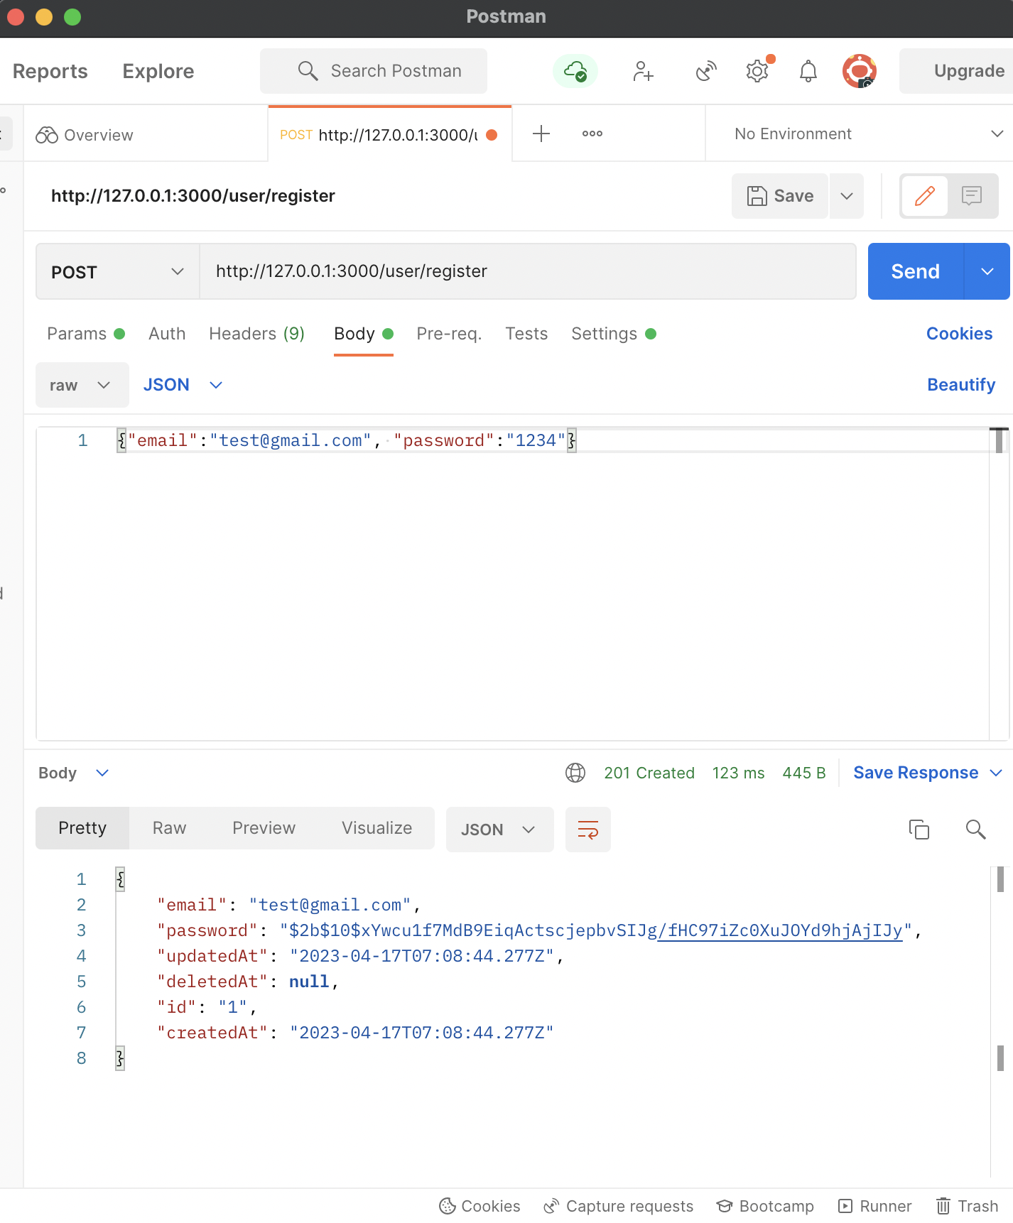1013x1223 pixels.
Task: Expand the Save Response dropdown
Action: click(996, 773)
